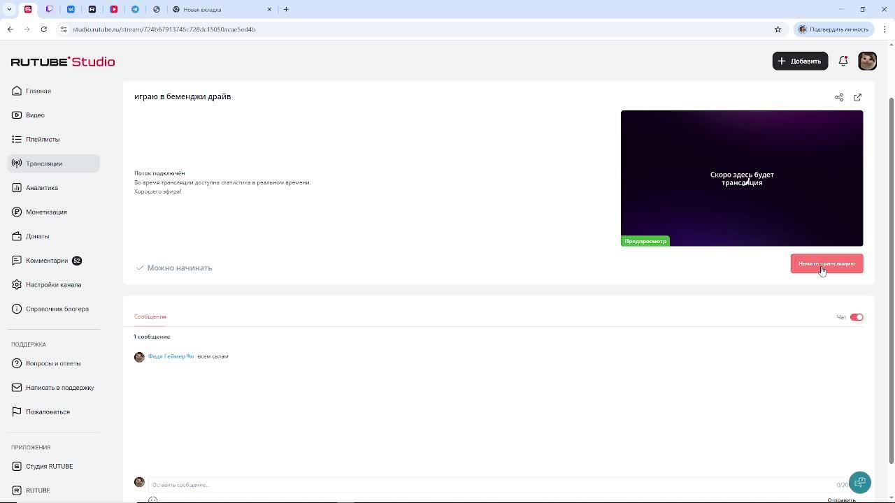The image size is (895, 503).
Task: Click the 1 сообщение counter text
Action: 152,337
